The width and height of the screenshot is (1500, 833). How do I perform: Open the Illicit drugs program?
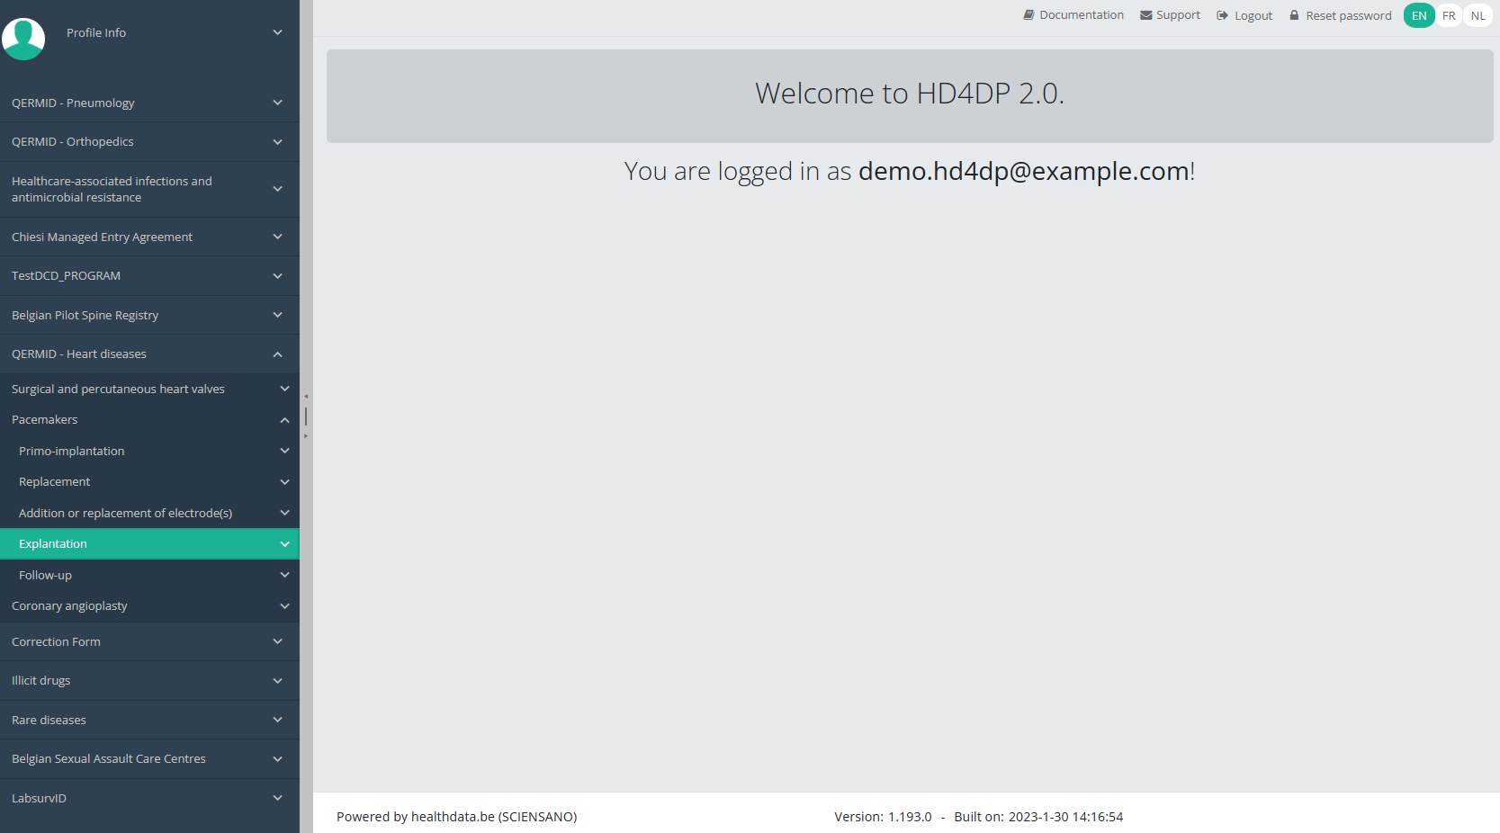41,681
